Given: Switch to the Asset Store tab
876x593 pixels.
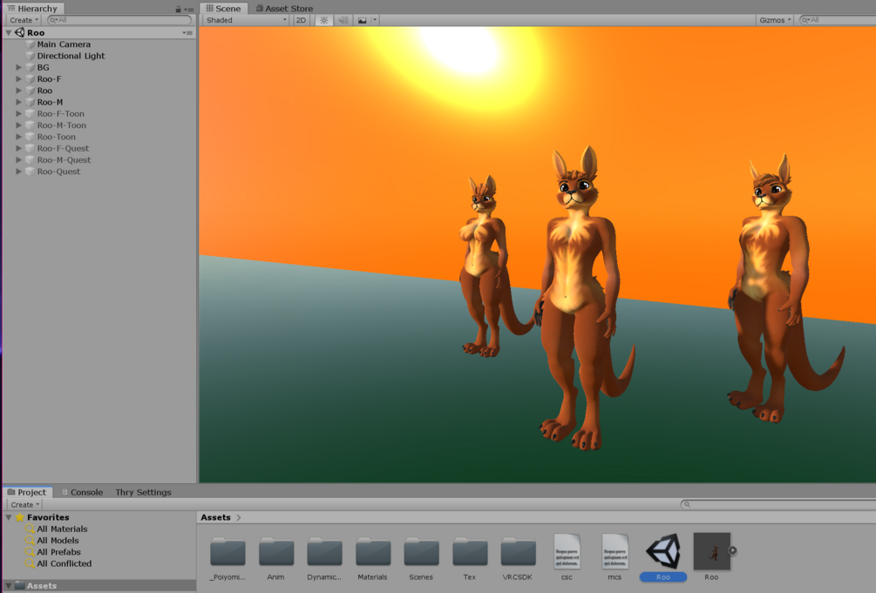Looking at the screenshot, I should (284, 9).
